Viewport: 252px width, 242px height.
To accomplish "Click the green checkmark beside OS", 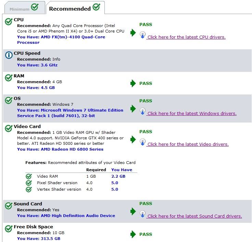I will coord(9,101).
